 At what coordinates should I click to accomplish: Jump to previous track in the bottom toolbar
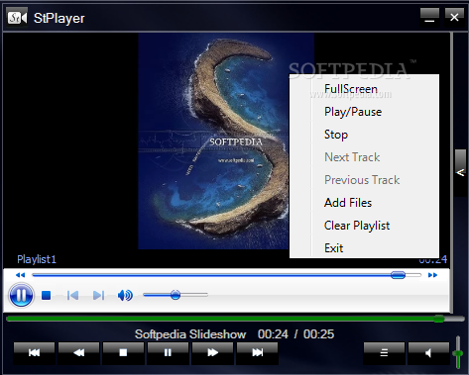(34, 352)
